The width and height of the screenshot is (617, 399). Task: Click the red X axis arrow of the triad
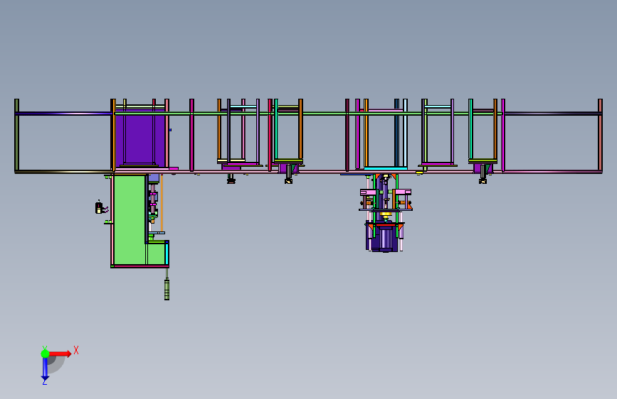click(60, 354)
